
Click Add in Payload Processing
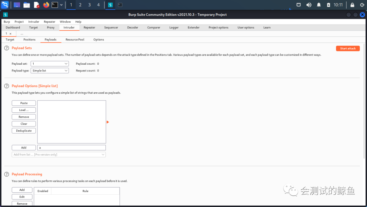22,190
